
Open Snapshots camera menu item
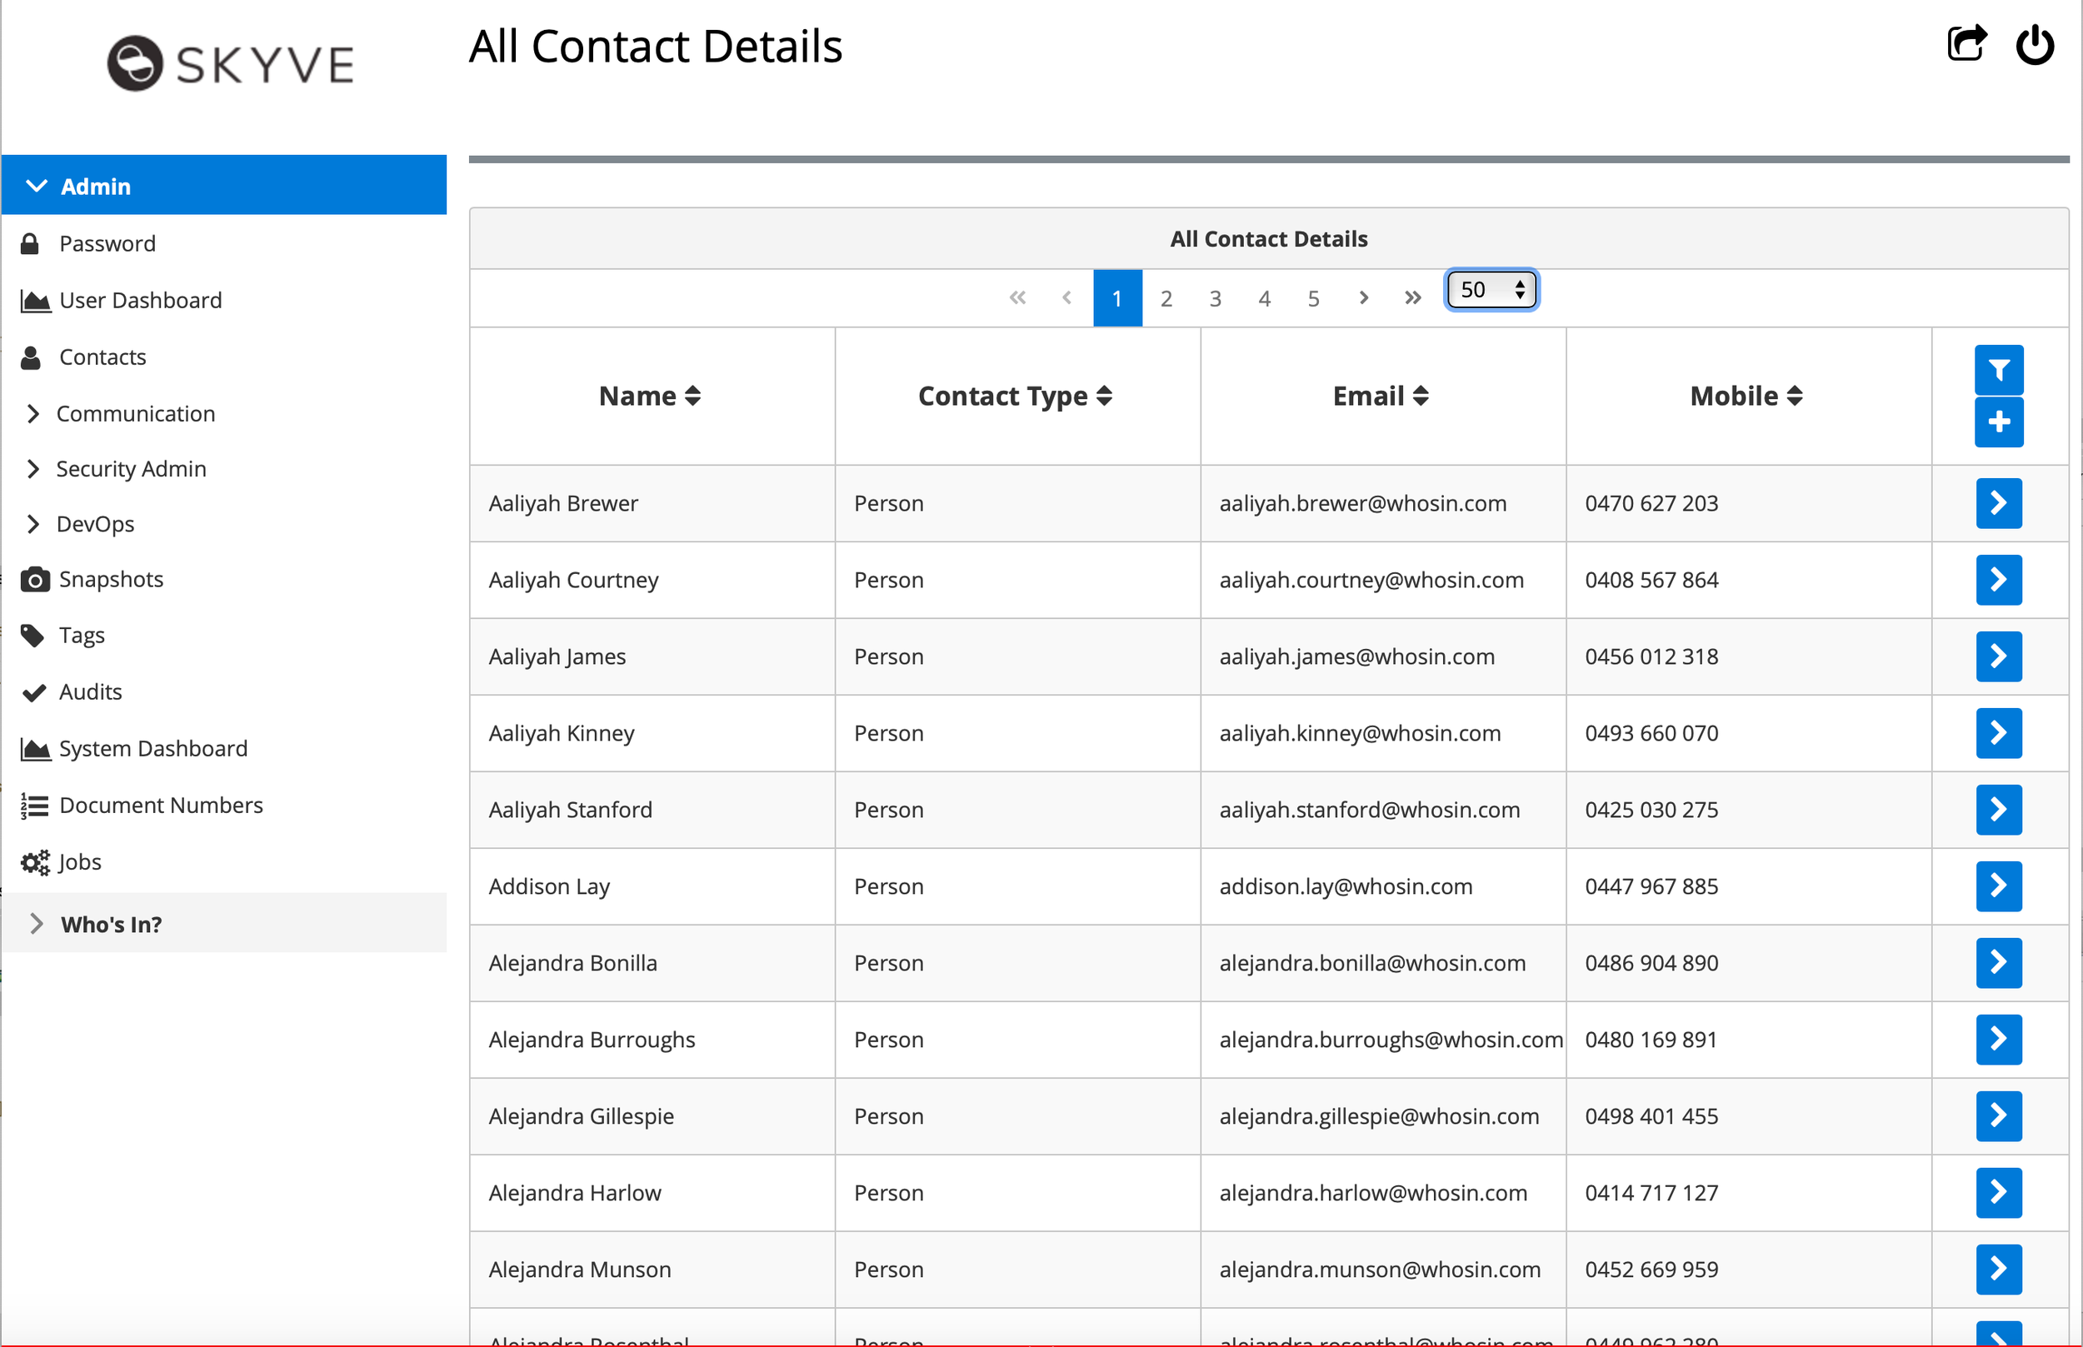[110, 579]
